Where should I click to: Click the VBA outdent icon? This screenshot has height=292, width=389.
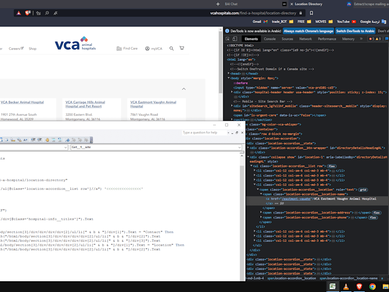[x=39, y=140]
